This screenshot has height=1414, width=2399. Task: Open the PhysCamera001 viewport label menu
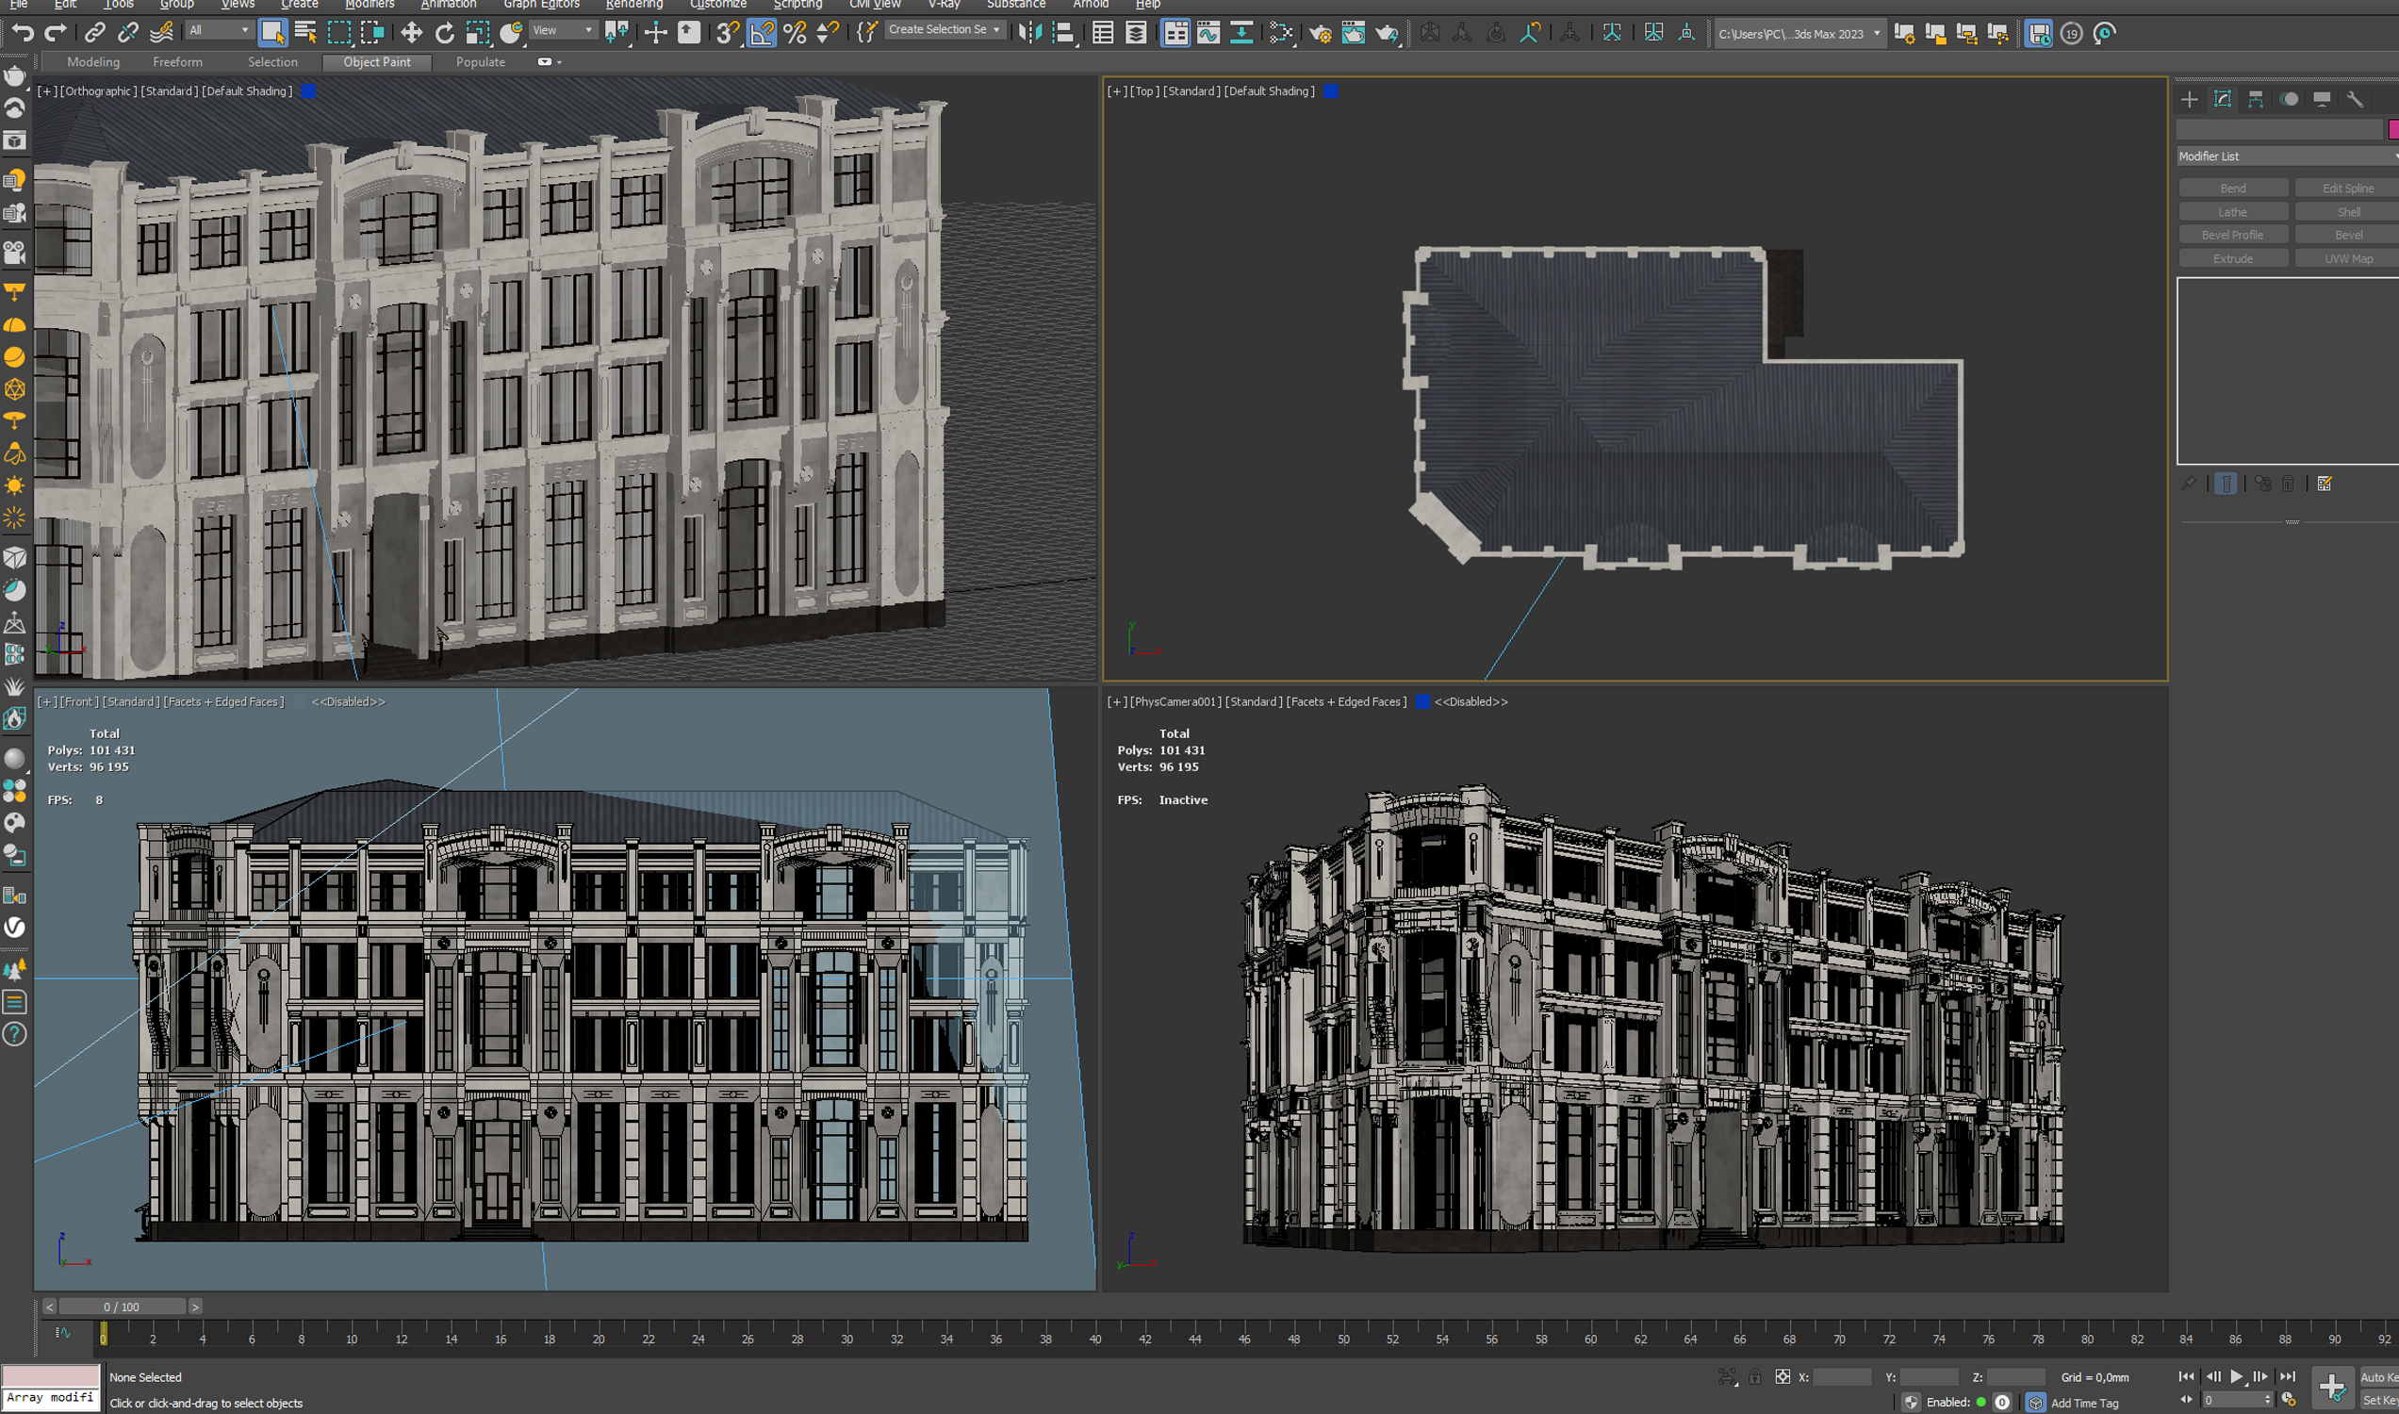1175,702
